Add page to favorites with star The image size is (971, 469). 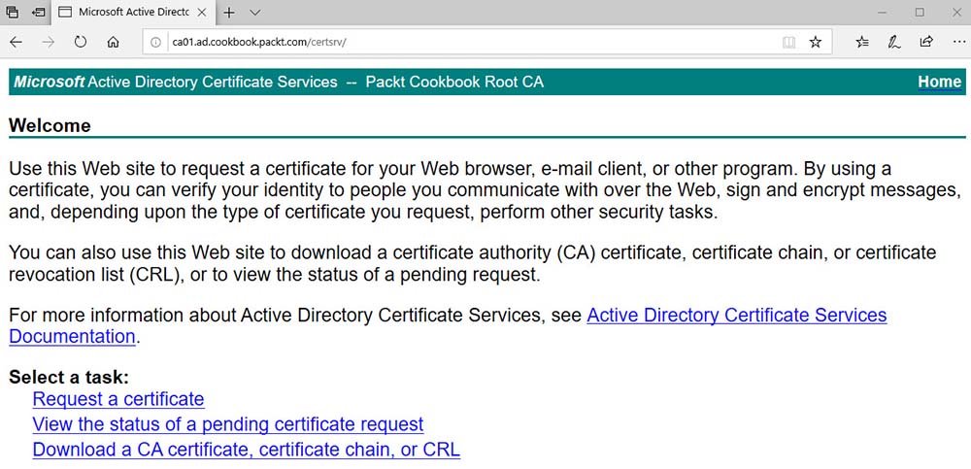coord(816,43)
